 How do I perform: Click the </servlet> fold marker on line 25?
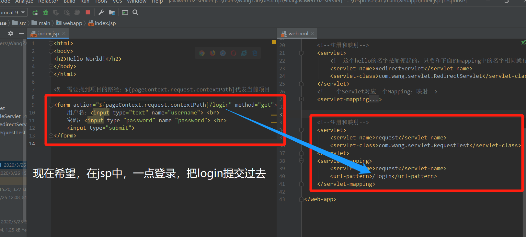point(301,84)
